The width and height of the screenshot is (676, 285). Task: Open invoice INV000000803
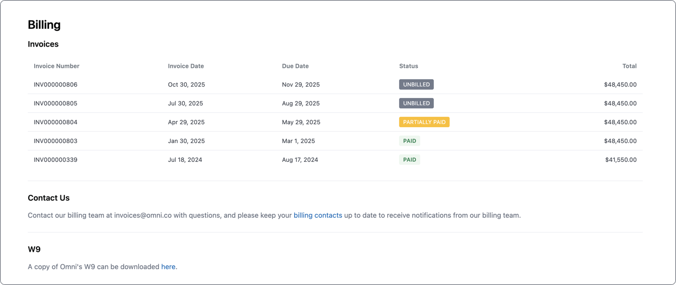tap(55, 141)
